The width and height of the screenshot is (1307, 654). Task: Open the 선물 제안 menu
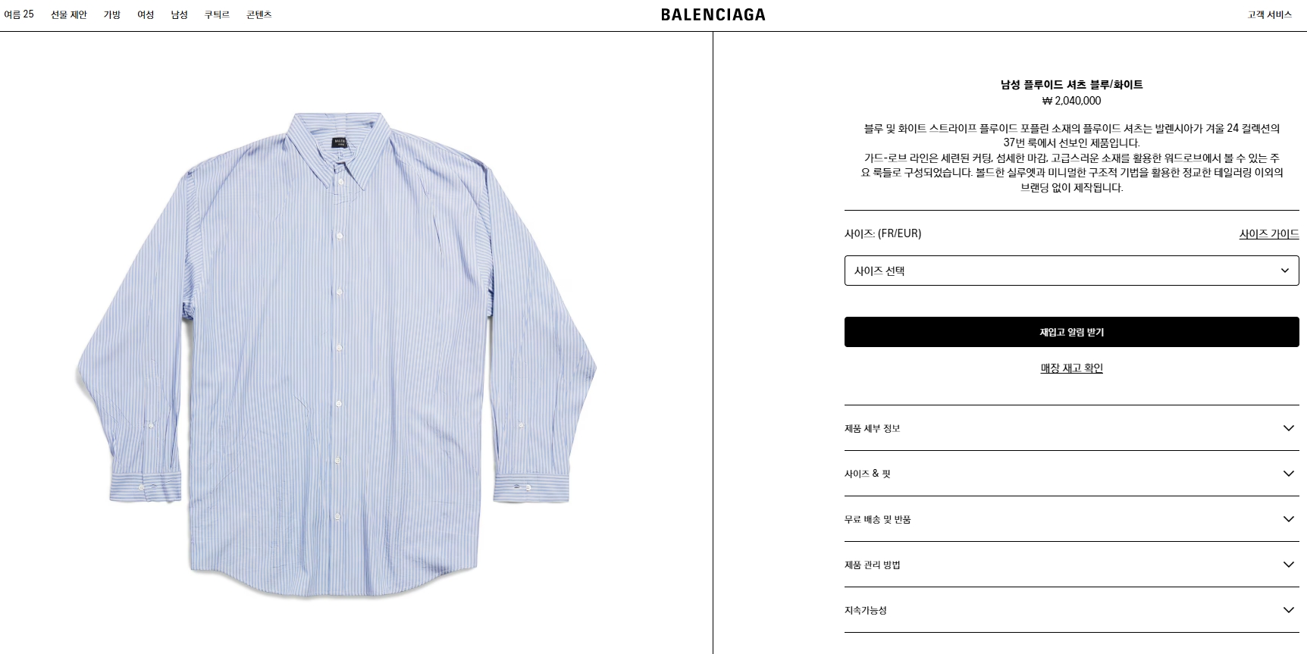tap(69, 14)
